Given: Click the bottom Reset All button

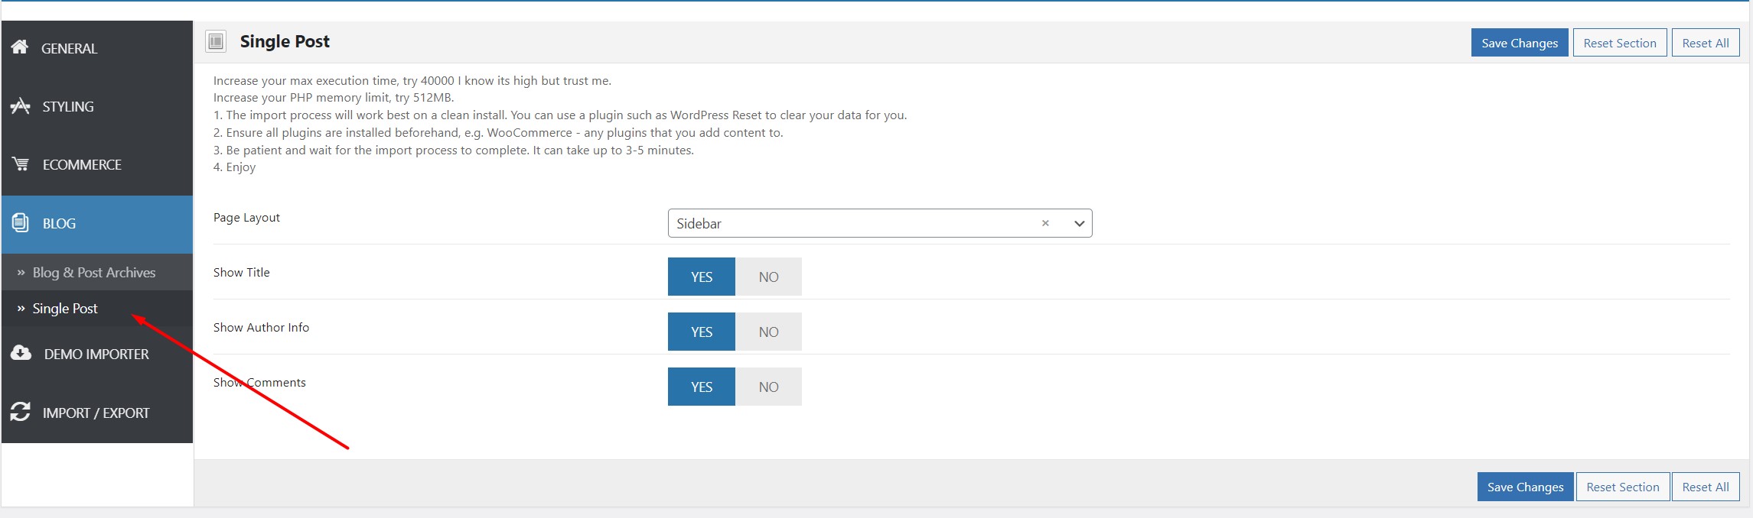Looking at the screenshot, I should [1706, 487].
